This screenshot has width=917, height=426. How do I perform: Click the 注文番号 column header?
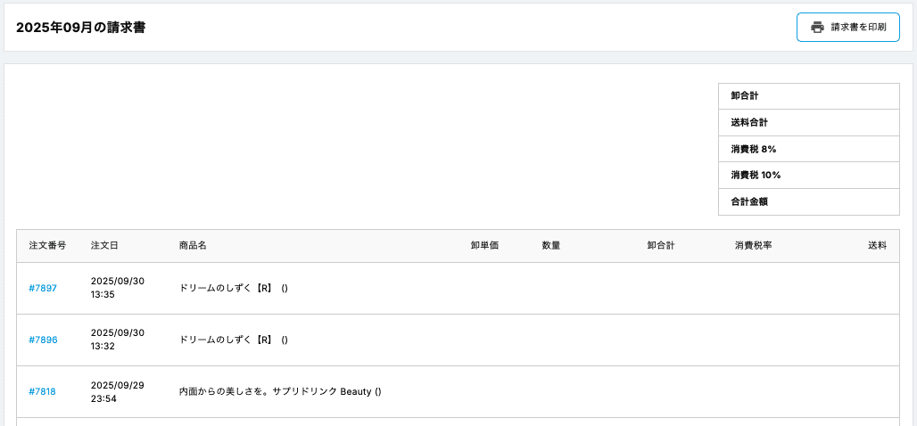pyautogui.click(x=47, y=245)
